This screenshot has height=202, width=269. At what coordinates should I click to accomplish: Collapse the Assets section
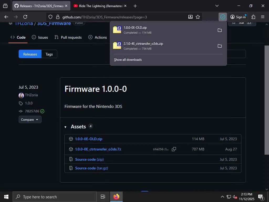pyautogui.click(x=65, y=127)
